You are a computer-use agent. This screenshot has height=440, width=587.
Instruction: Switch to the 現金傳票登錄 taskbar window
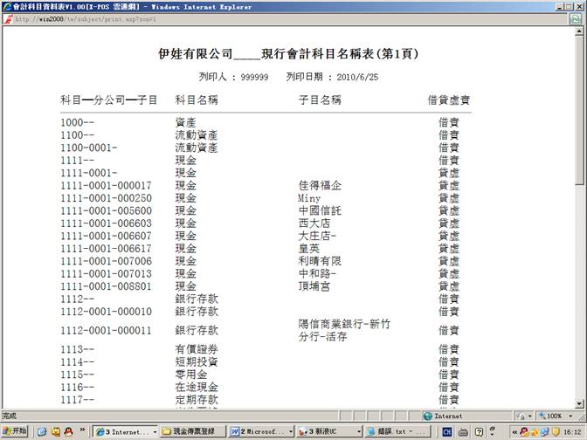point(194,431)
